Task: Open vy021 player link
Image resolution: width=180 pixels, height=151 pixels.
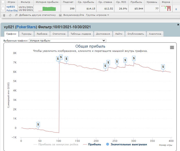Action: point(11,7)
